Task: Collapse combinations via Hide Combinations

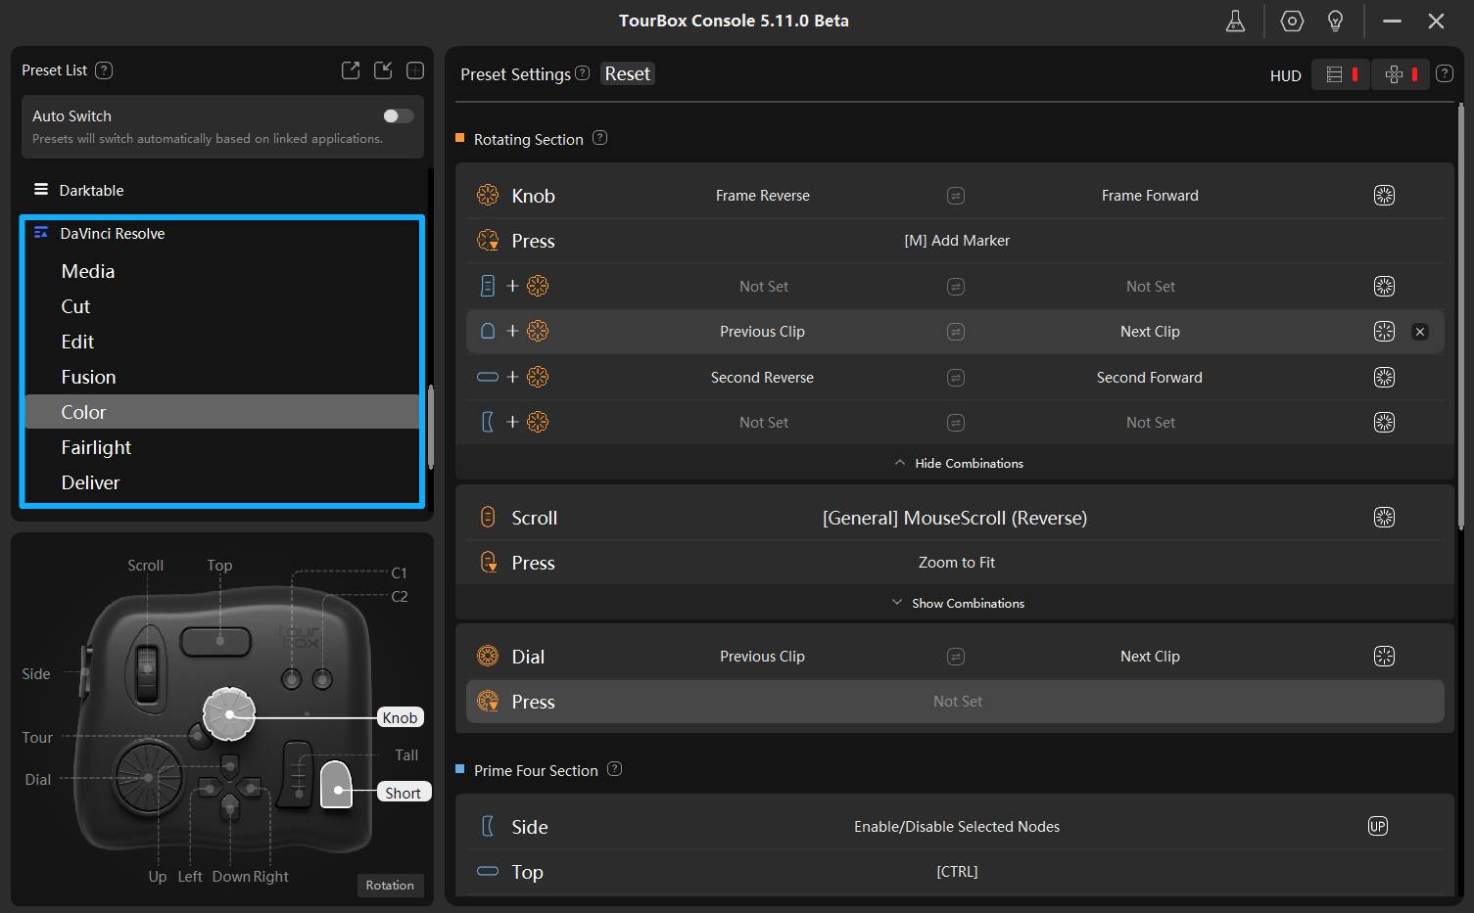Action: point(957,463)
